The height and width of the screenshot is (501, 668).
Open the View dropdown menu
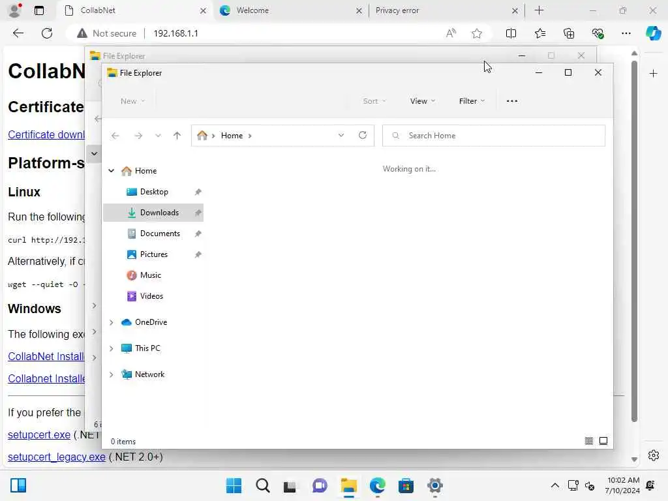tap(423, 101)
